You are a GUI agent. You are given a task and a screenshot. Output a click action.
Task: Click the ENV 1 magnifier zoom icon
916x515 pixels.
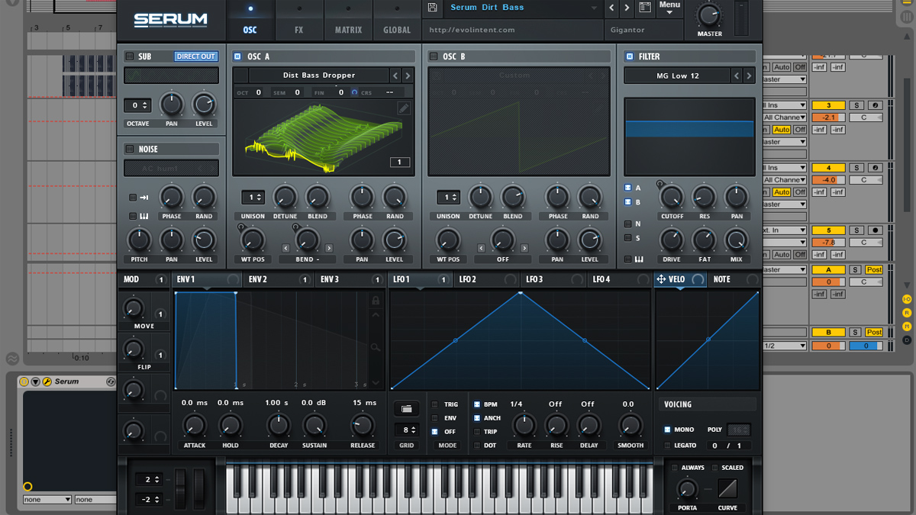[x=376, y=348]
